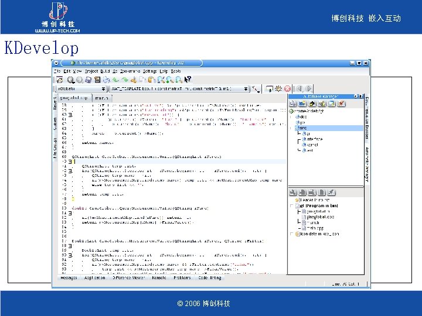Click the build project gear icon

click(x=278, y=89)
